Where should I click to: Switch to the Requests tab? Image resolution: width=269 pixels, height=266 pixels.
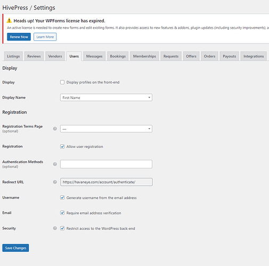[x=171, y=56]
